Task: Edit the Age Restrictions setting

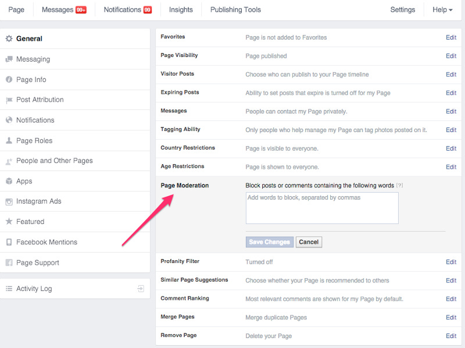Action: coord(451,167)
